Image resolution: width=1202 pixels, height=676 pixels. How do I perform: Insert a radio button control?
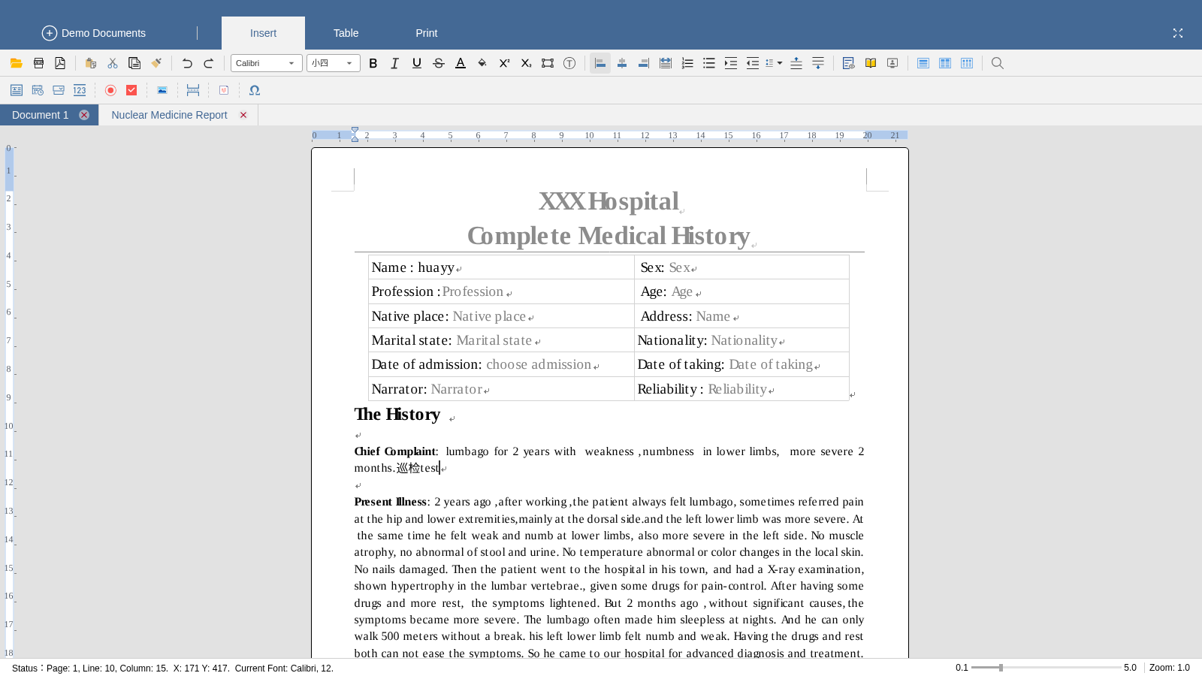[110, 90]
